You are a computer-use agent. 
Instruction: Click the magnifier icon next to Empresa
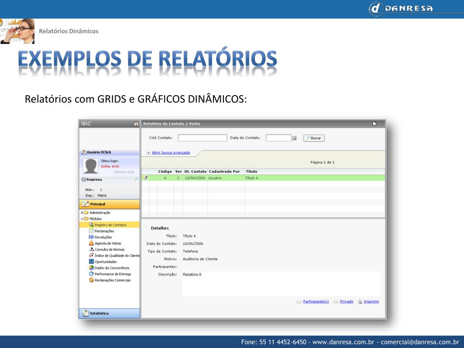point(136,179)
